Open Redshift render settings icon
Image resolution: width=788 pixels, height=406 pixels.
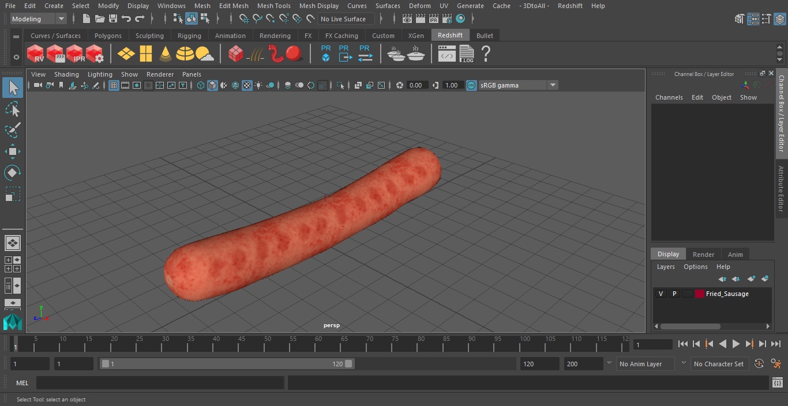coord(95,54)
